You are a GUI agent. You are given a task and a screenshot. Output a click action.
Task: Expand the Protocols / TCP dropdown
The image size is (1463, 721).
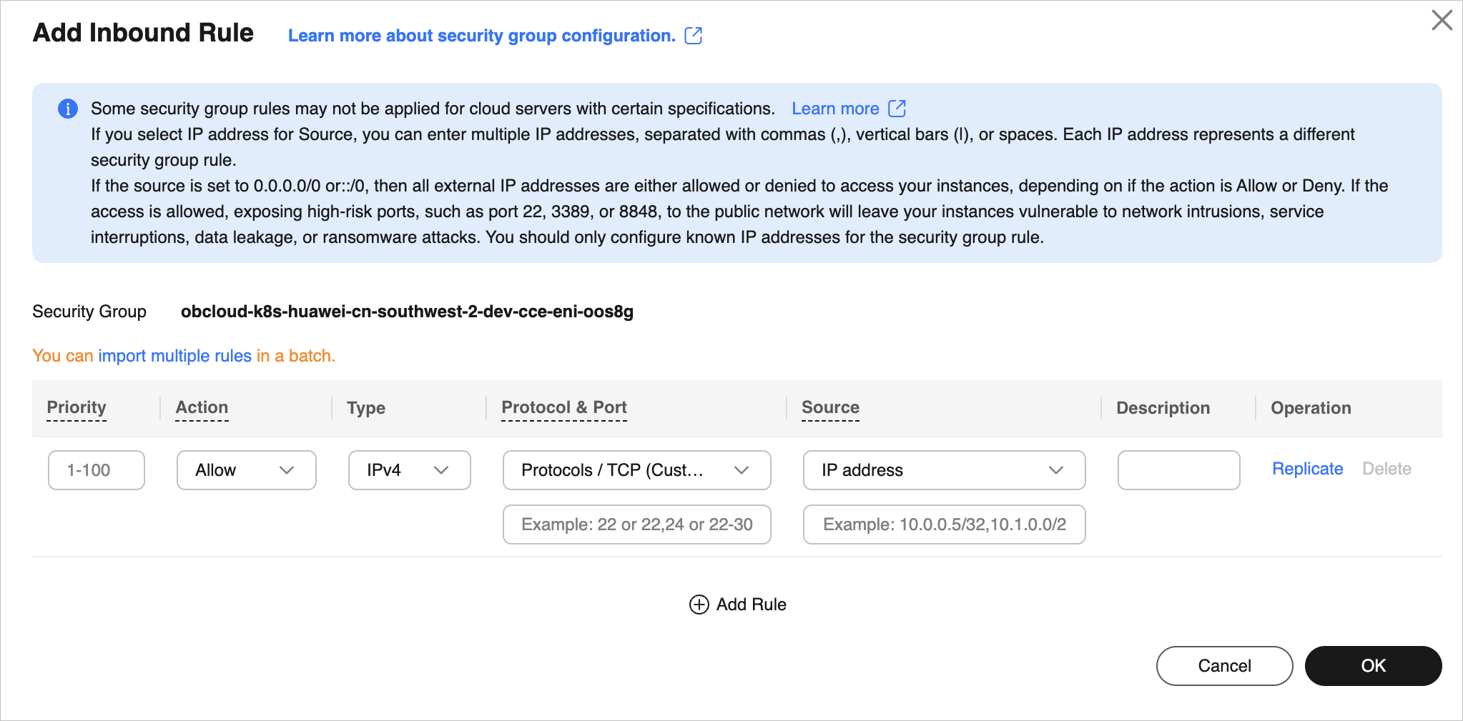[x=636, y=470]
